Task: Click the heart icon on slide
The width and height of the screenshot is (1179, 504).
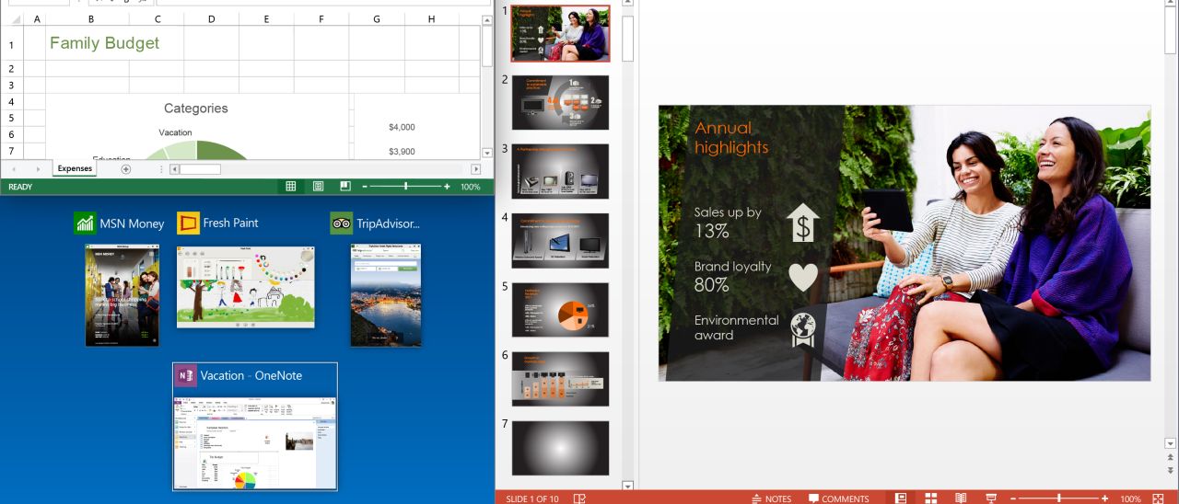Action: click(x=803, y=277)
